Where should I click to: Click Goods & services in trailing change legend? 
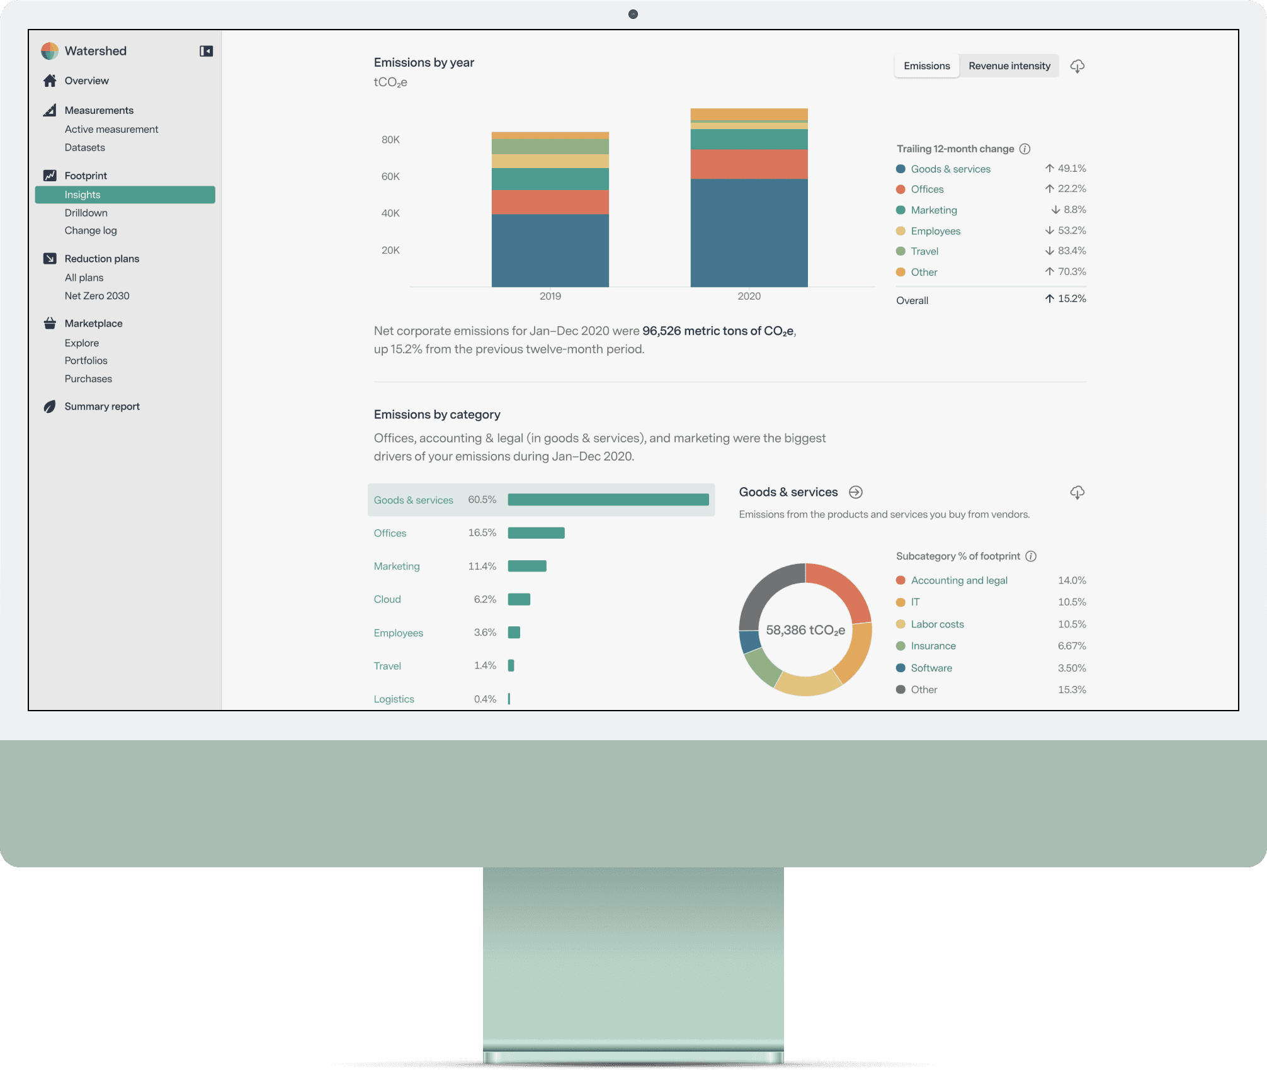point(950,169)
